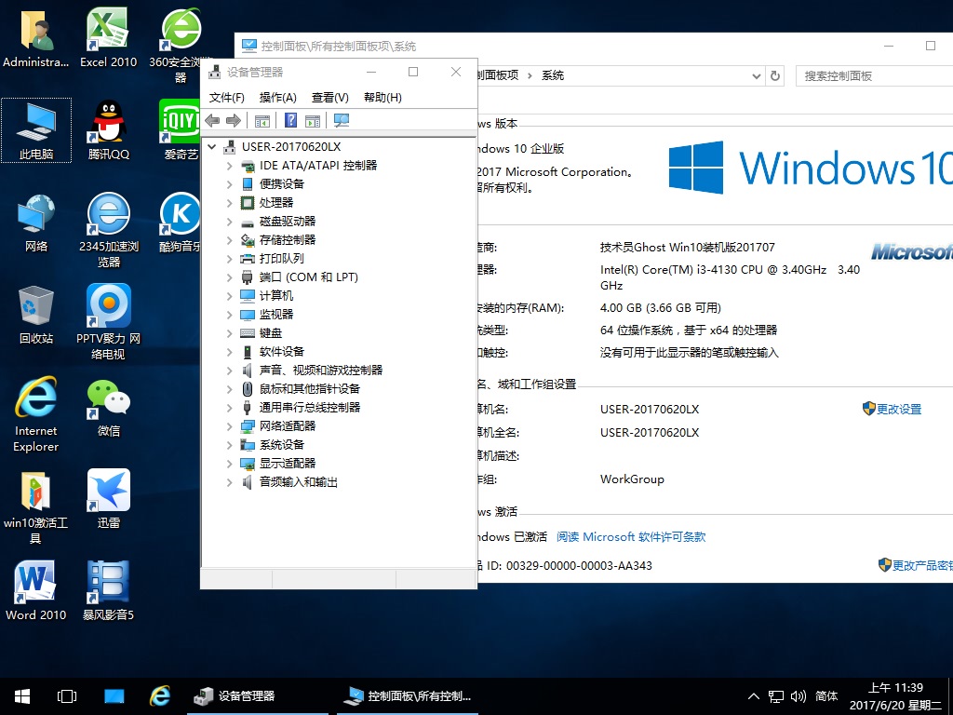The image size is (953, 715).
Task: Toggle the console tree pane icon
Action: [262, 120]
